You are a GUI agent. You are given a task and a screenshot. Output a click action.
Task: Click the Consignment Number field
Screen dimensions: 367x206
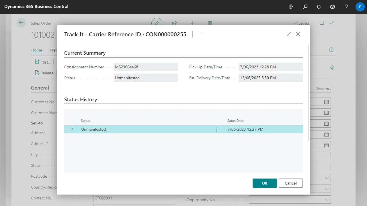coord(145,67)
